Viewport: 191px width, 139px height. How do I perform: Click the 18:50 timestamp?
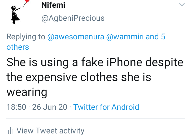click(x=16, y=107)
